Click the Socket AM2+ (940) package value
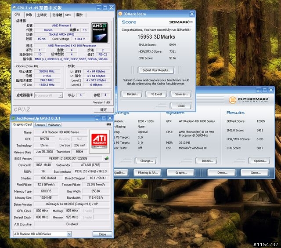Image resolution: width=281 pixels, height=248 pixels. [x=61, y=34]
